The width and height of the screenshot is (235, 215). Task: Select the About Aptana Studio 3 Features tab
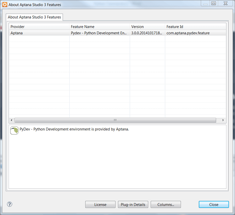click(35, 17)
